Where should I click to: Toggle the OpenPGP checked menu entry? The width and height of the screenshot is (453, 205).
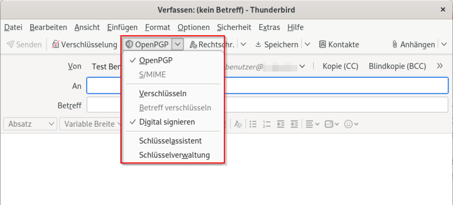click(173, 61)
